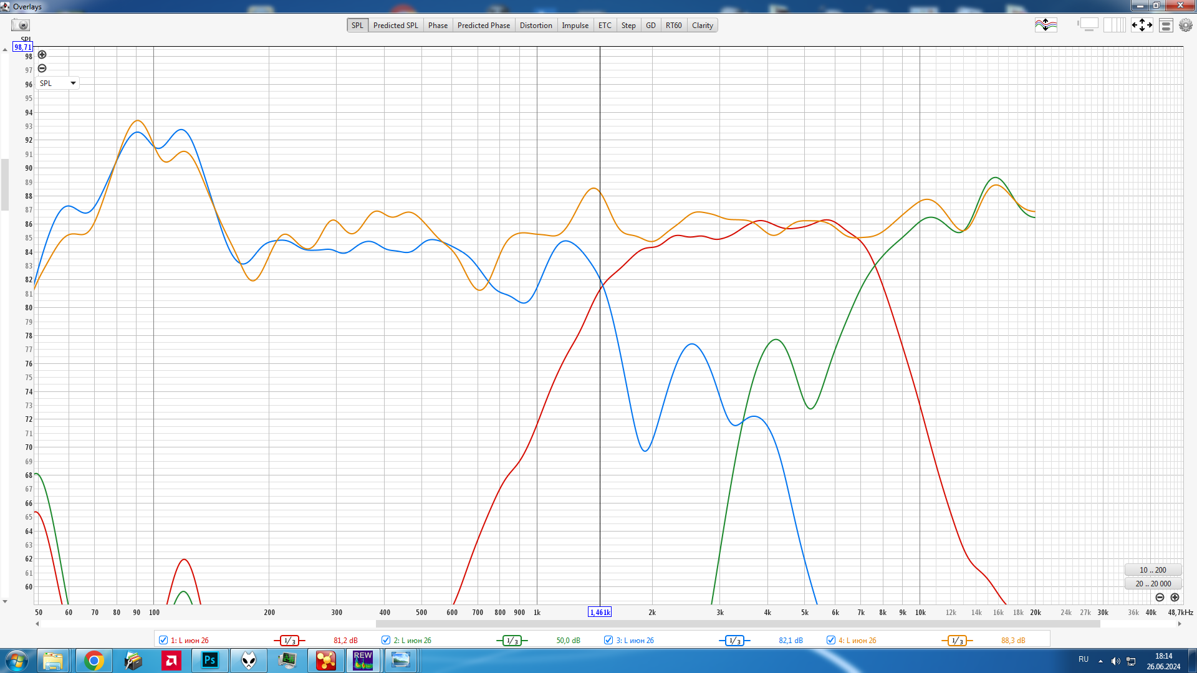Switch to the Distortion tab
1197x673 pixels.
click(536, 26)
